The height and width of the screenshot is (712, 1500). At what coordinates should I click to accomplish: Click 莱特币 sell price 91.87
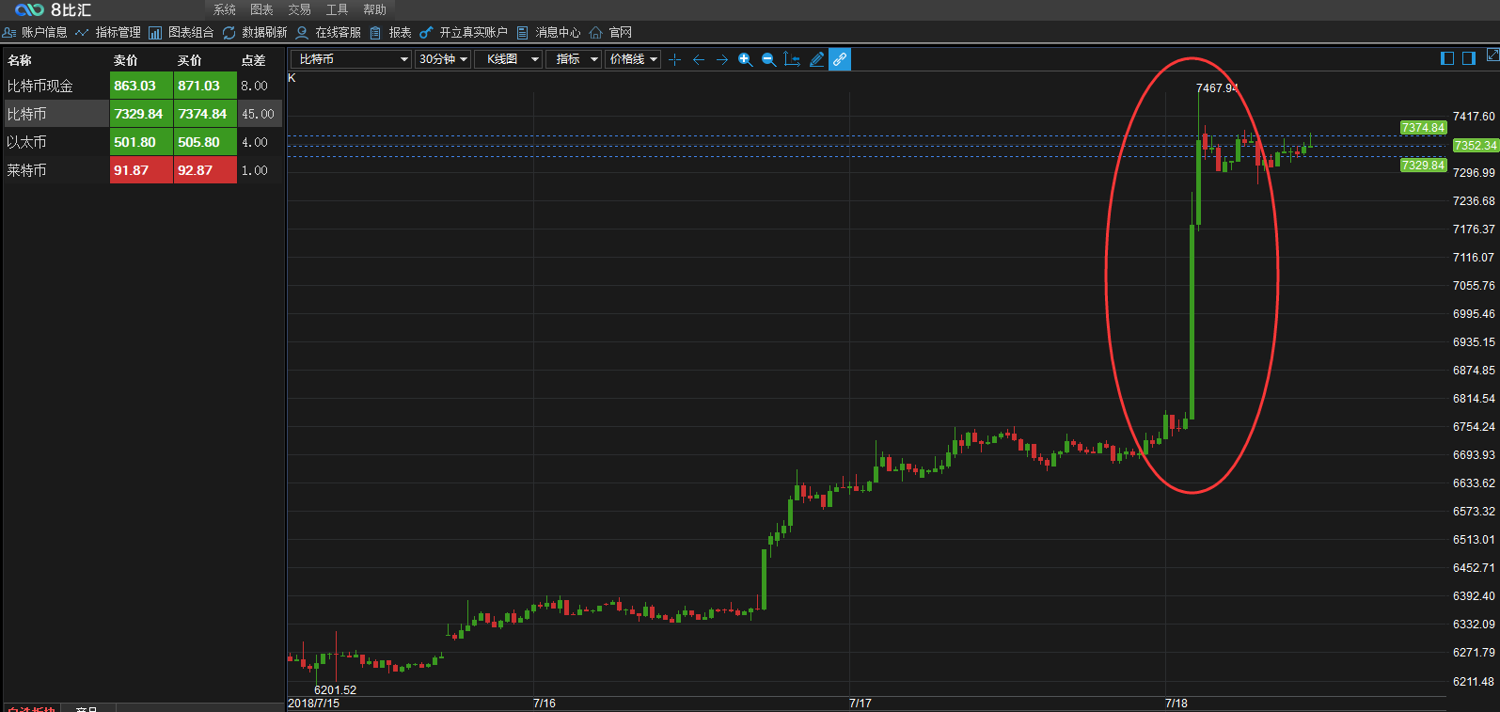pyautogui.click(x=141, y=170)
